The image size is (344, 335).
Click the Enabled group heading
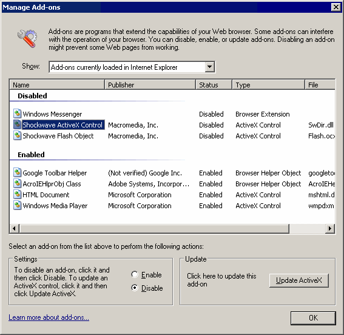[x=31, y=155]
